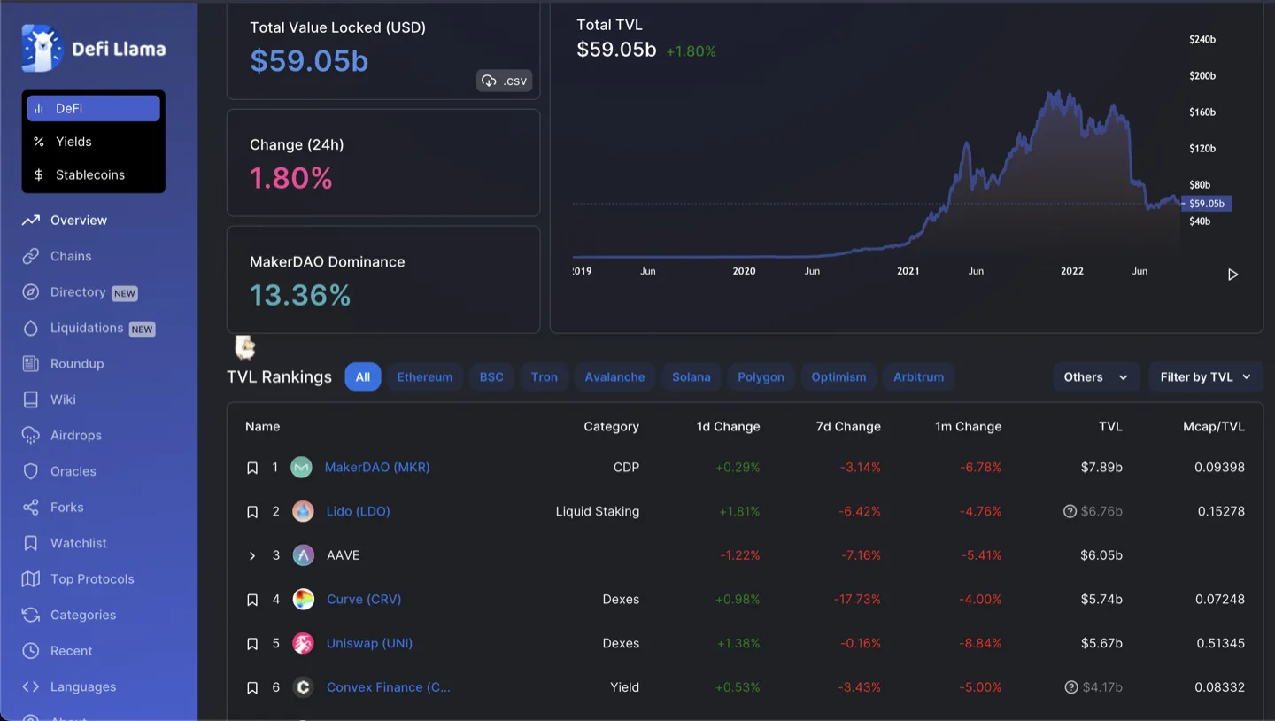Image resolution: width=1275 pixels, height=721 pixels.
Task: Filter rankings by Solana
Action: pos(692,376)
